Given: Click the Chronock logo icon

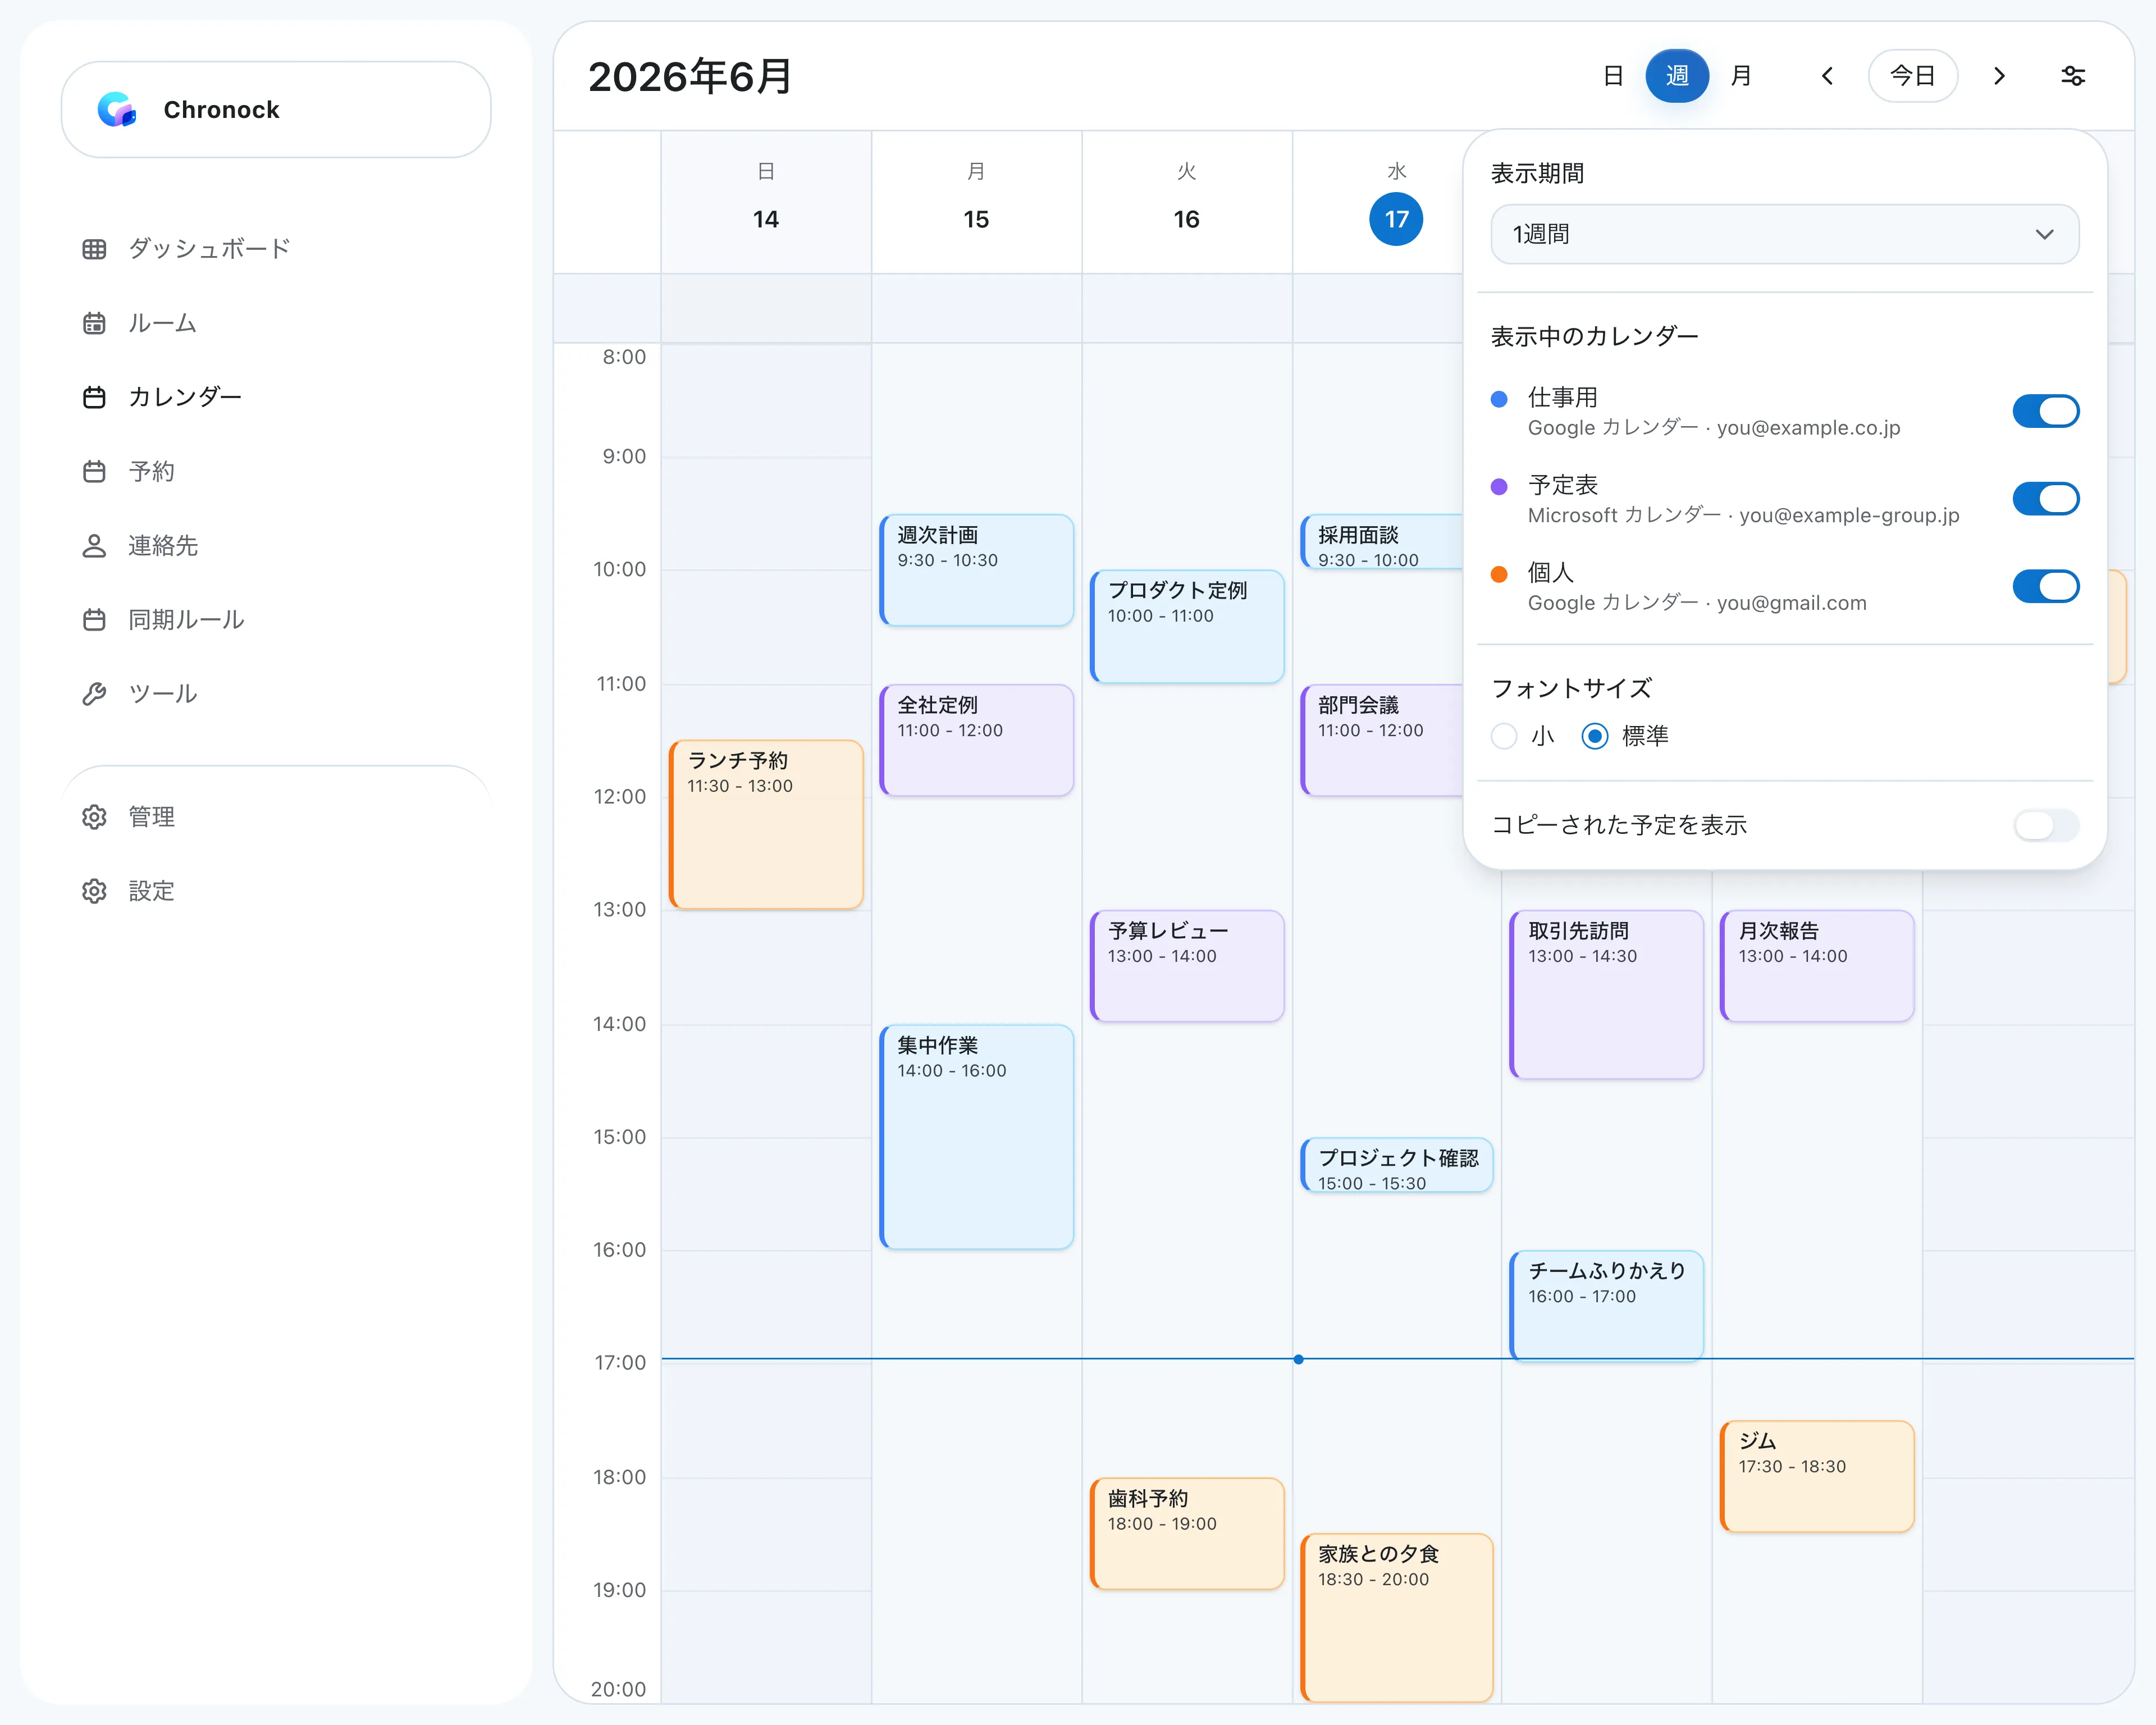Looking at the screenshot, I should pos(116,109).
